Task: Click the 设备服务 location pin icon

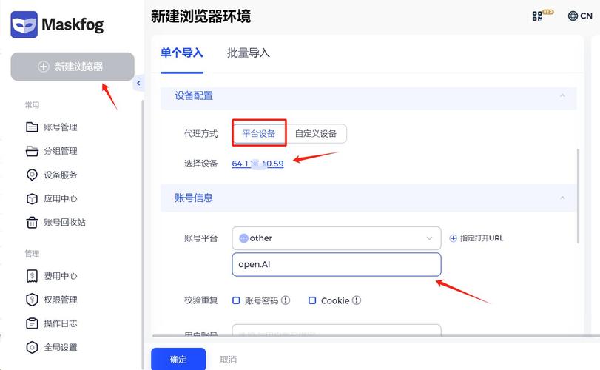Action: coord(32,175)
